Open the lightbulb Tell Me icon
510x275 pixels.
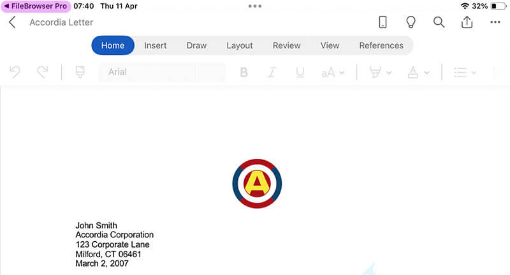pyautogui.click(x=411, y=22)
